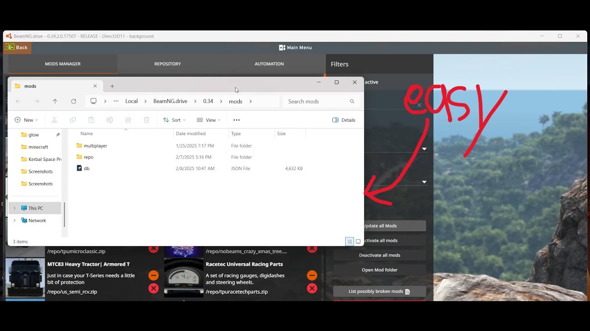
Task: Switch to the Automation tab
Action: point(269,64)
